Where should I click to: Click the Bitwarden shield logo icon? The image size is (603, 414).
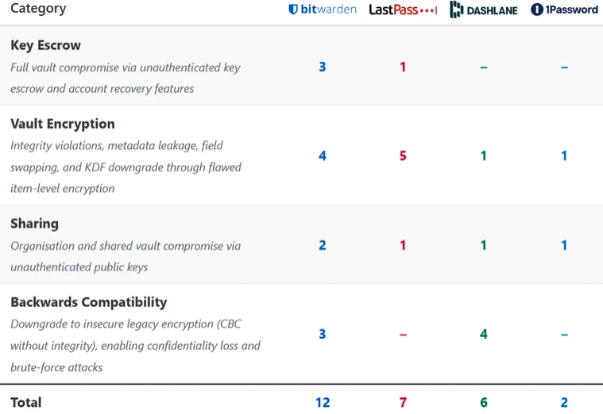pyautogui.click(x=293, y=10)
